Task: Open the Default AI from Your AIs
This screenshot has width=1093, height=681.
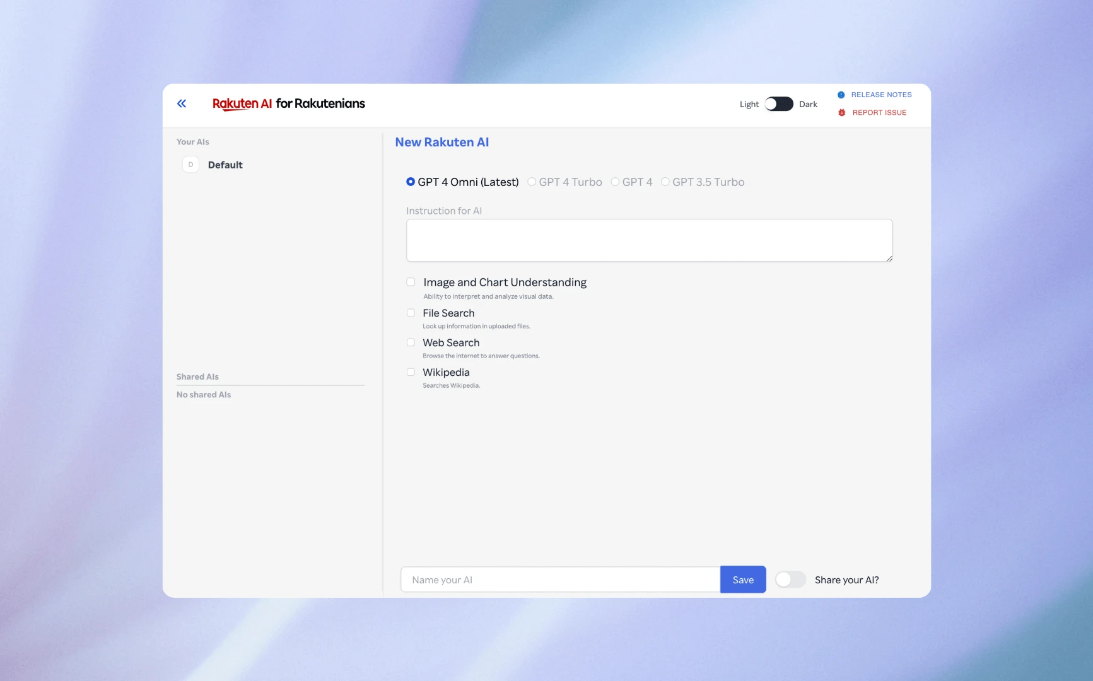Action: (225, 165)
